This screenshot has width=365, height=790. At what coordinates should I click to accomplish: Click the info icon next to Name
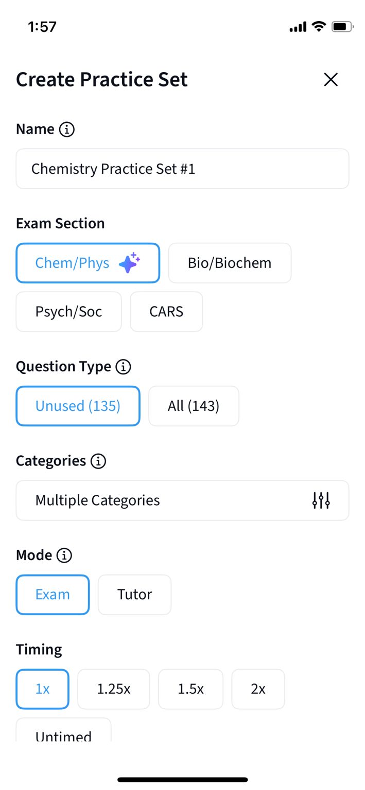point(66,129)
